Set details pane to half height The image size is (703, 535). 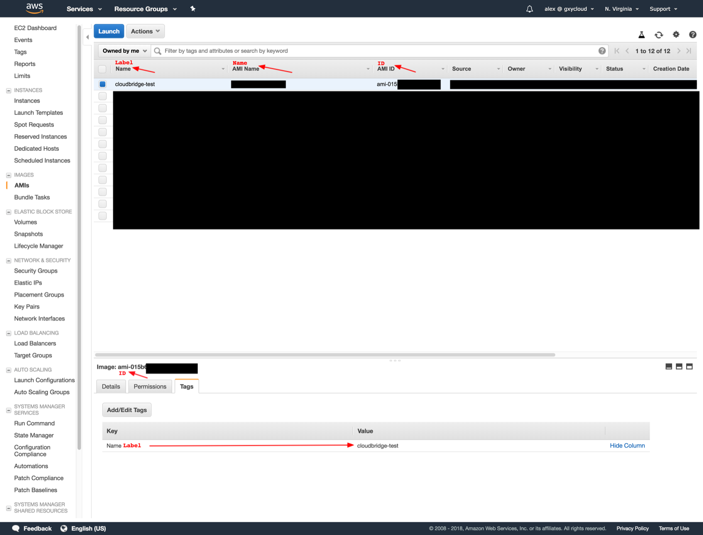679,366
